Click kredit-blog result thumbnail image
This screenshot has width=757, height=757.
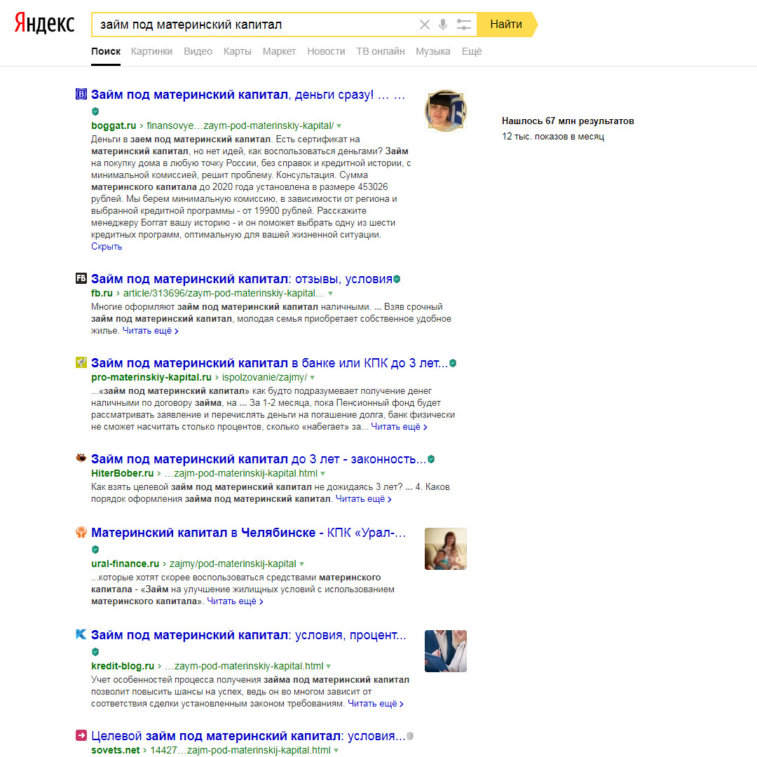point(446,651)
